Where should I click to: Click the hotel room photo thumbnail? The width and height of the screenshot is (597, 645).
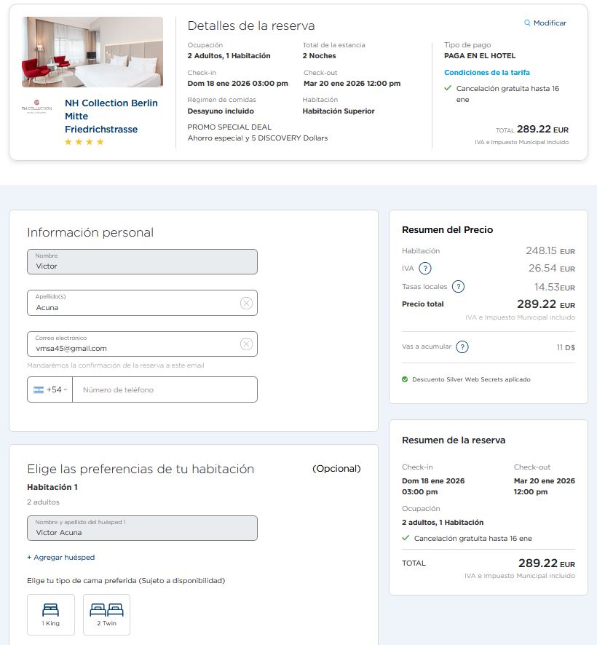(x=92, y=52)
